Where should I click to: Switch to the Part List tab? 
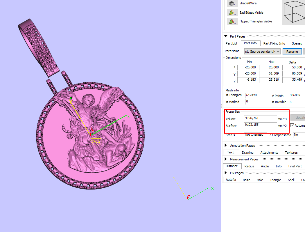pyautogui.click(x=232, y=43)
